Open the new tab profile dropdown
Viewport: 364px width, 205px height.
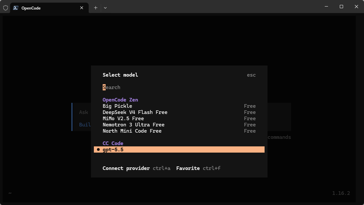(x=105, y=8)
